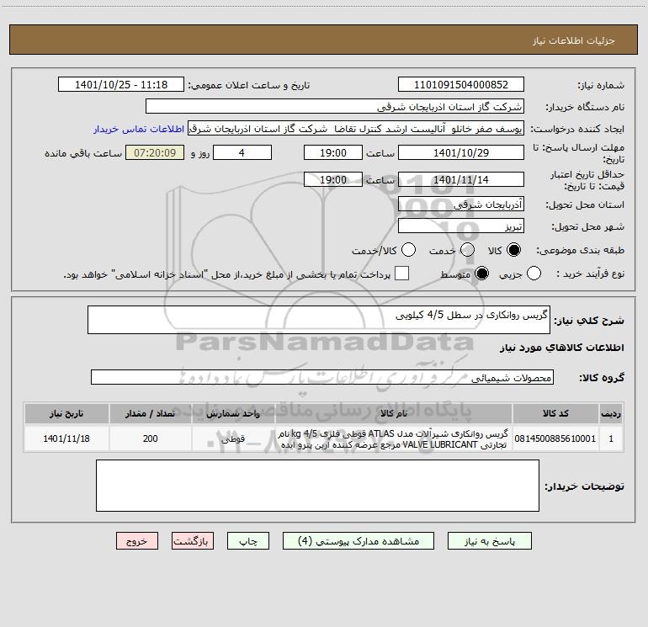
Task: Click the 'بازگشت' back button
Action: tap(193, 541)
